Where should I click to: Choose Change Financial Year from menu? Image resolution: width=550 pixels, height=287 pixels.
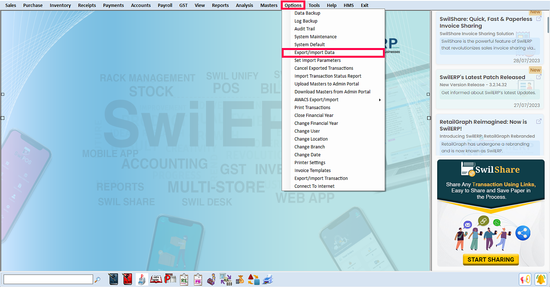316,123
